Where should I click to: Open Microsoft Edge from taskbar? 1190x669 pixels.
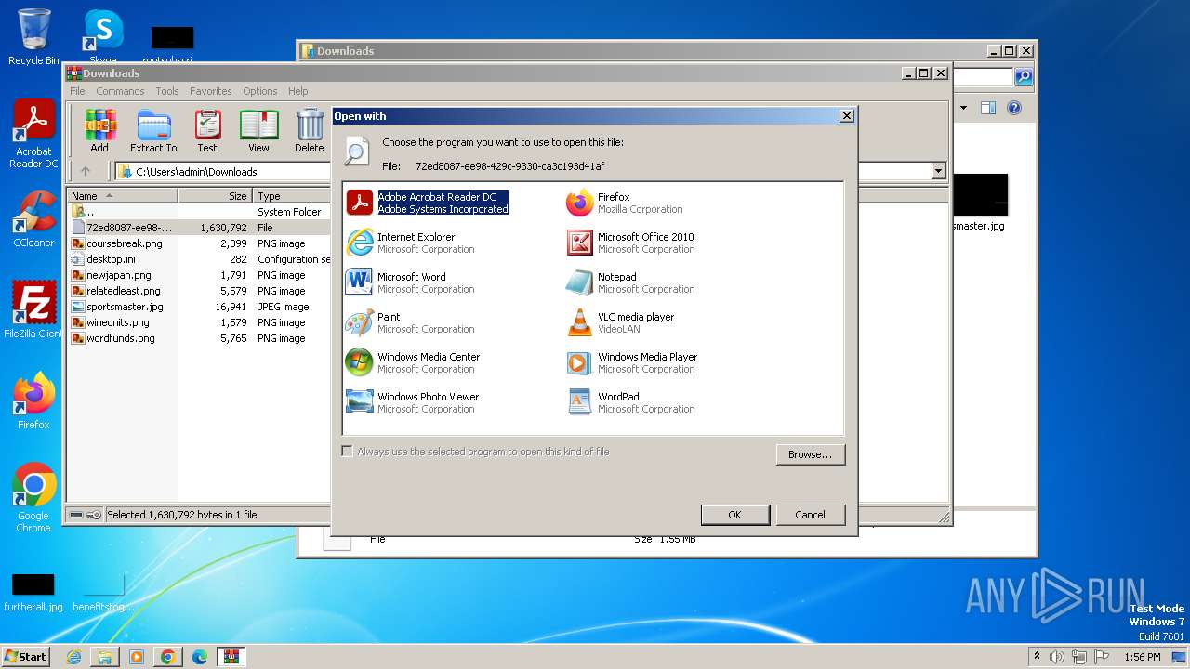click(x=199, y=657)
